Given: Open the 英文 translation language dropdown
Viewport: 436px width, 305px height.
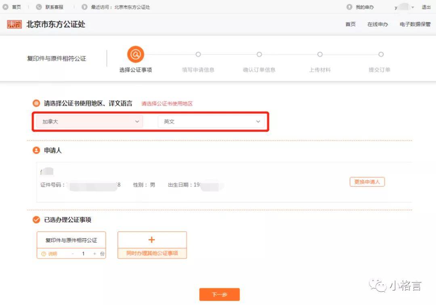Looking at the screenshot, I should pos(211,121).
